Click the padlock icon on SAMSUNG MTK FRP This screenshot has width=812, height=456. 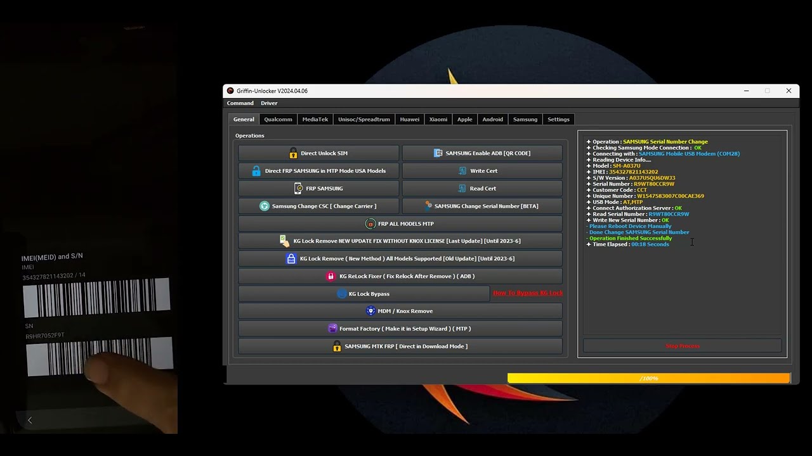point(337,346)
